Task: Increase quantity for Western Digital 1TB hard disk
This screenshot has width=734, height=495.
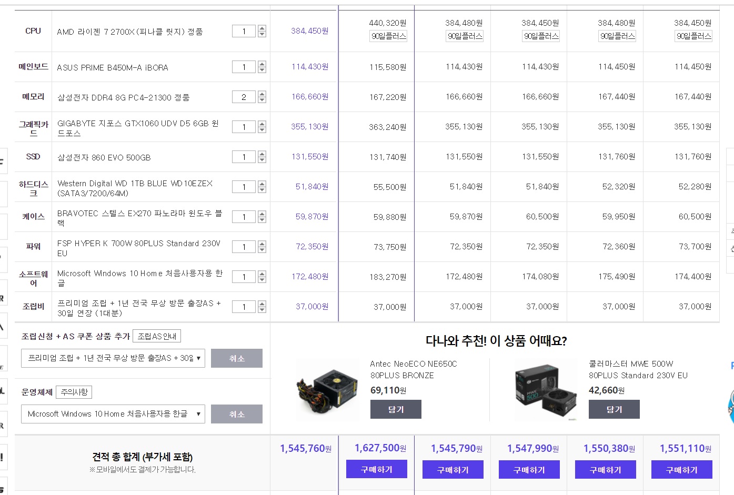Action: coord(262,184)
